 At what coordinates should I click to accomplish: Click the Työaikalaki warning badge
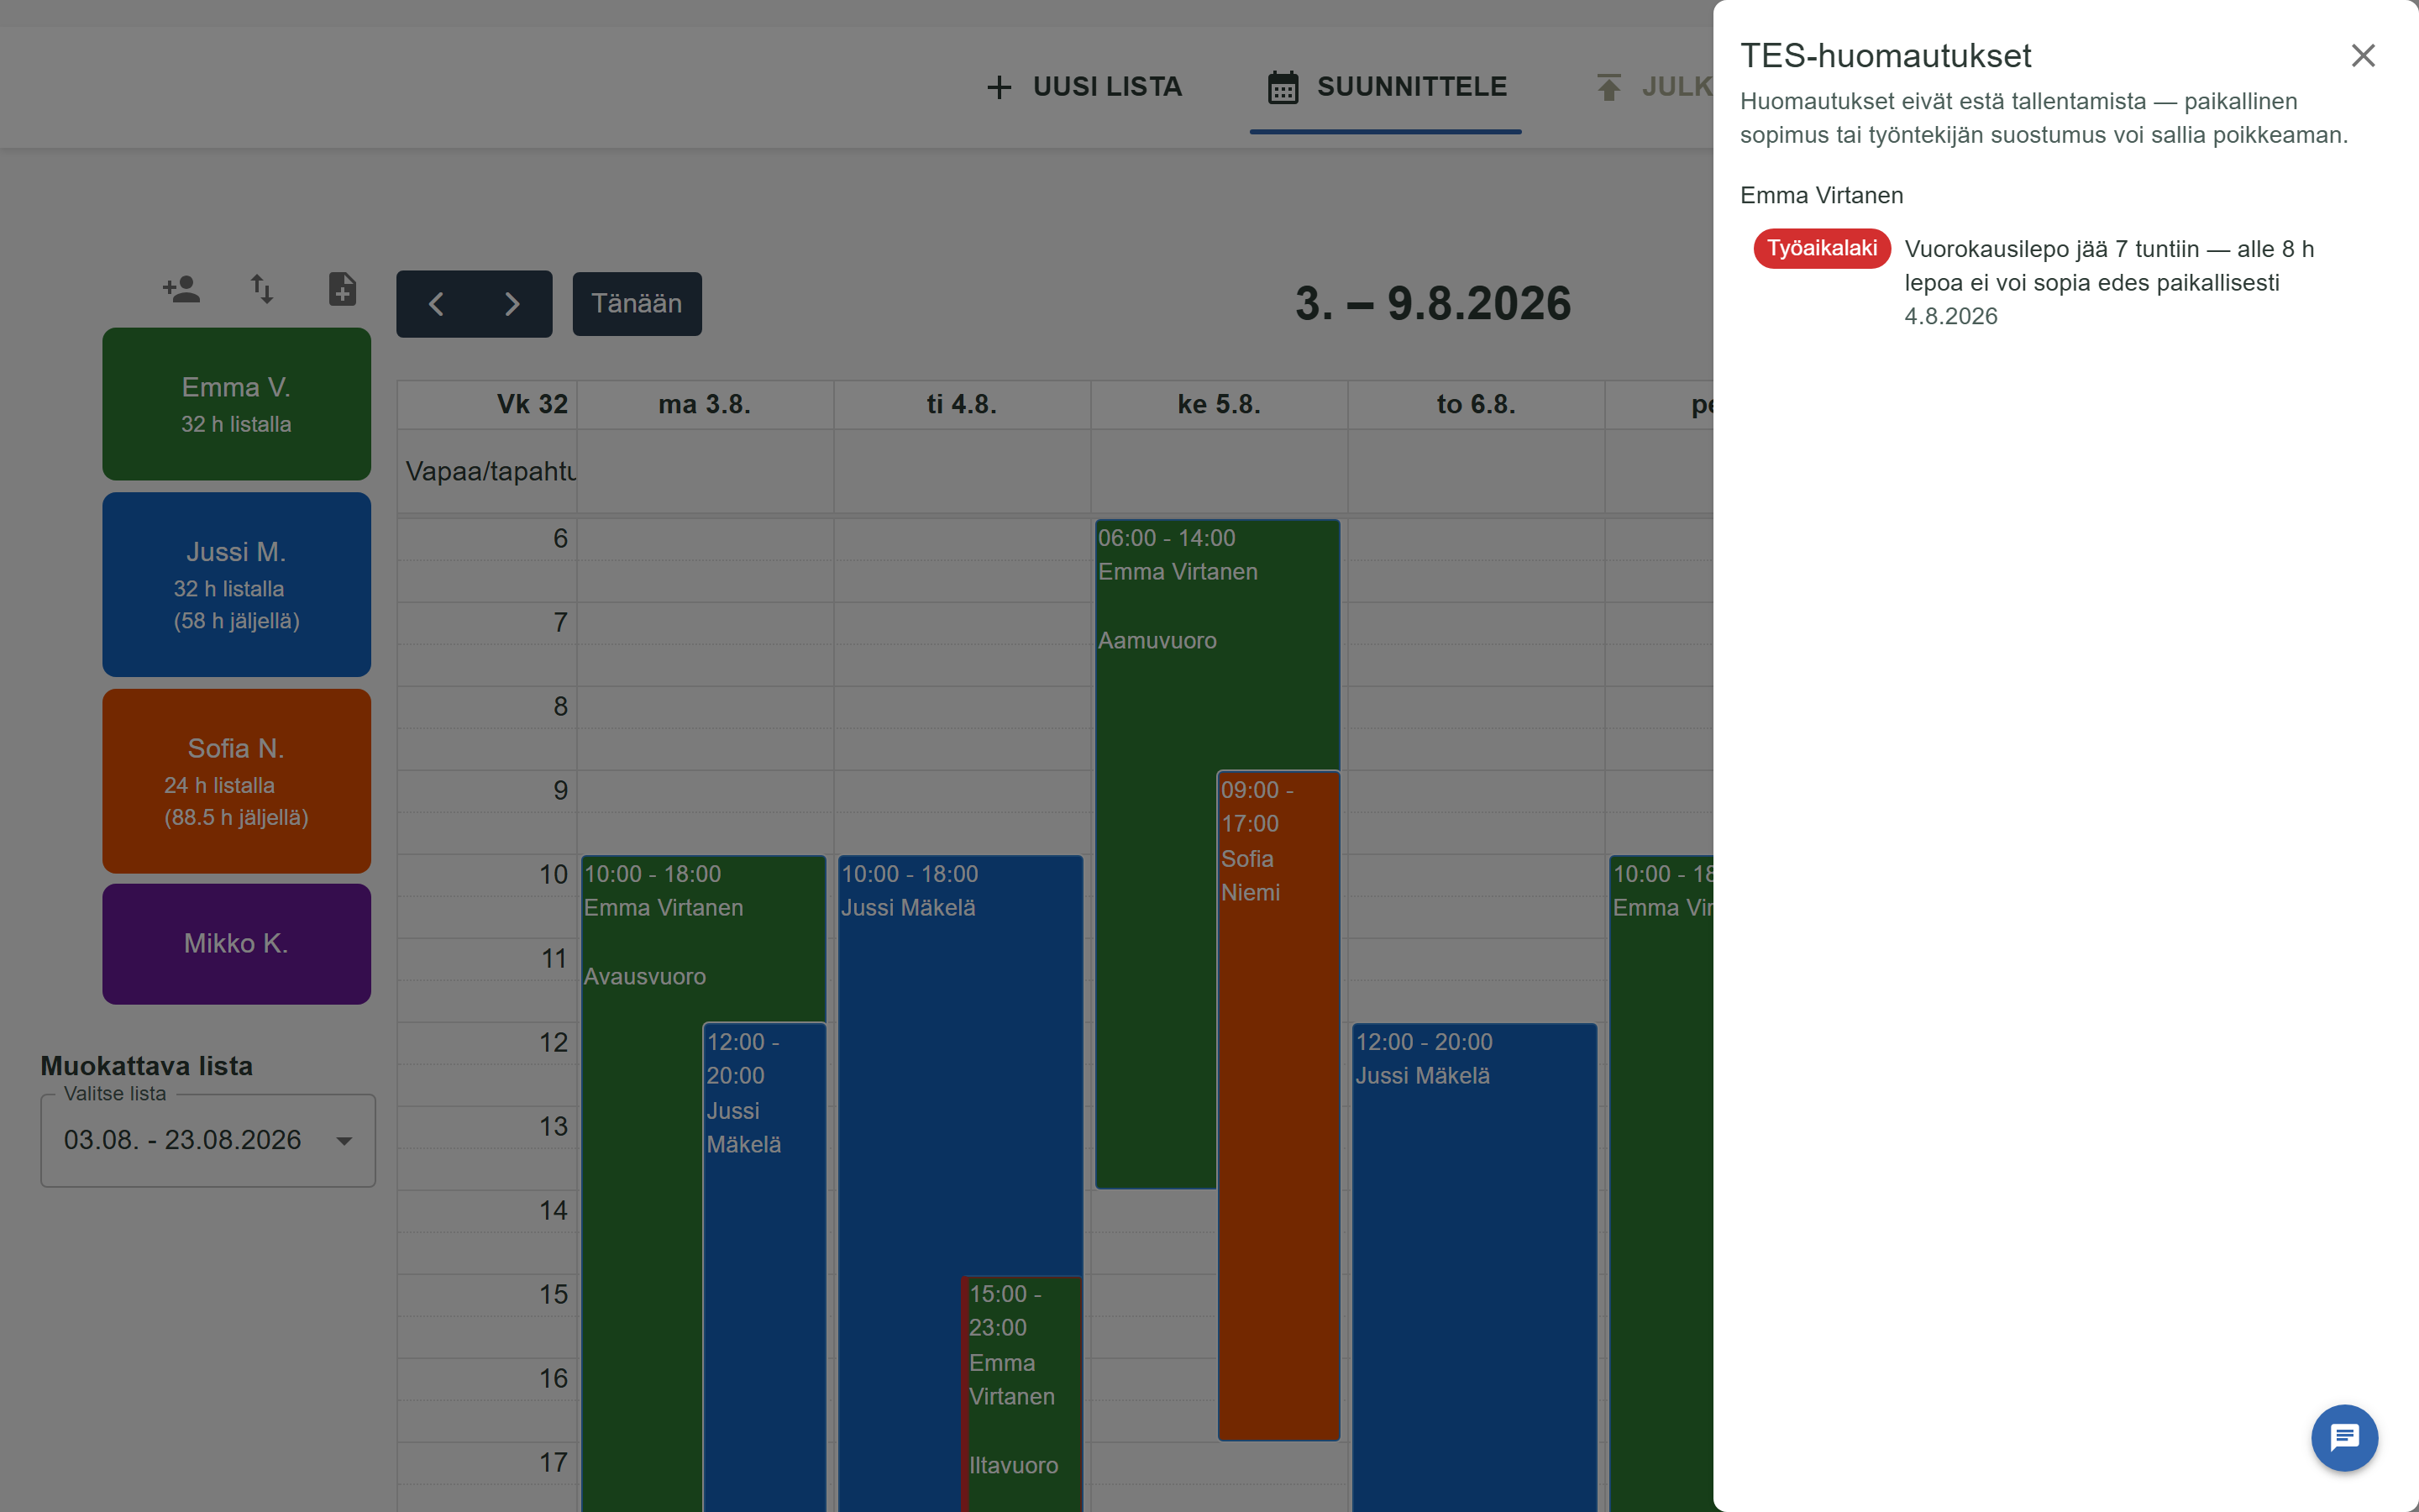coord(1821,248)
